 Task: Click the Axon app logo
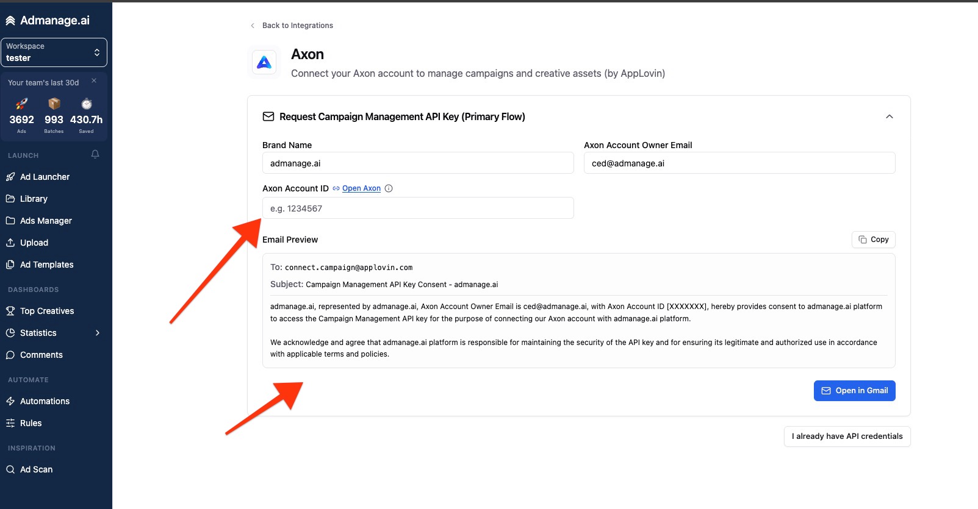(x=264, y=62)
